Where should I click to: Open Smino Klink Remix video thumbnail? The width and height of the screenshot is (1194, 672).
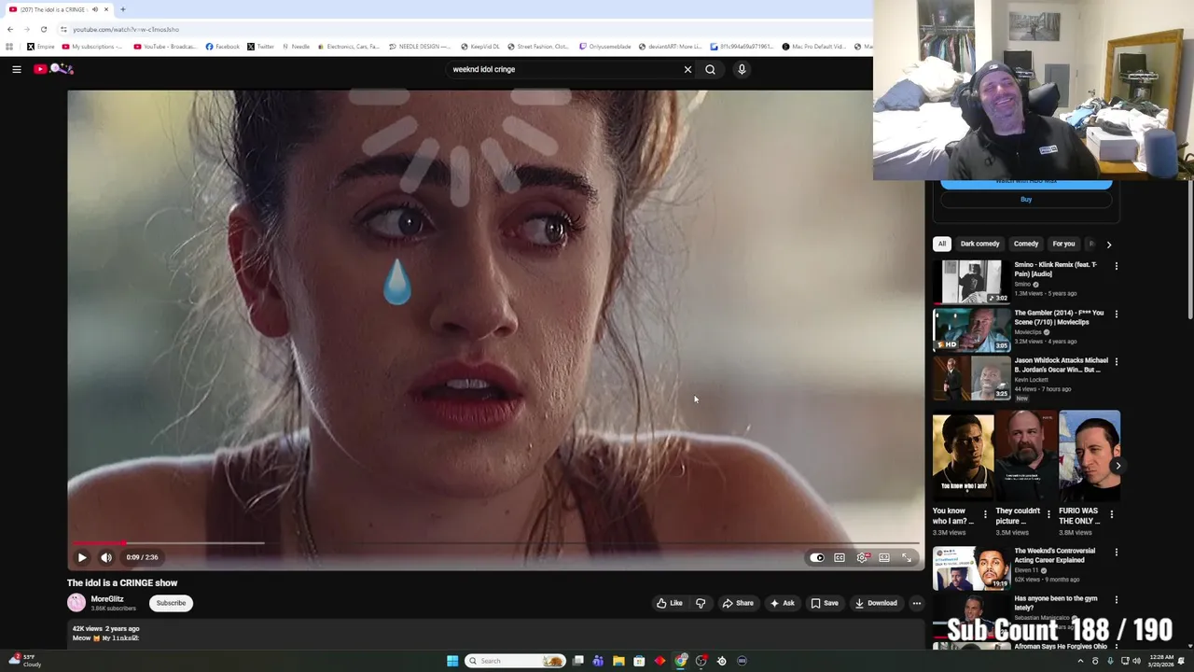point(971,282)
